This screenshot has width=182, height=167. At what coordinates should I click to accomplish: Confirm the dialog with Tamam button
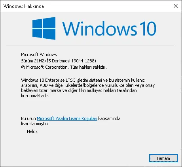click(163, 158)
